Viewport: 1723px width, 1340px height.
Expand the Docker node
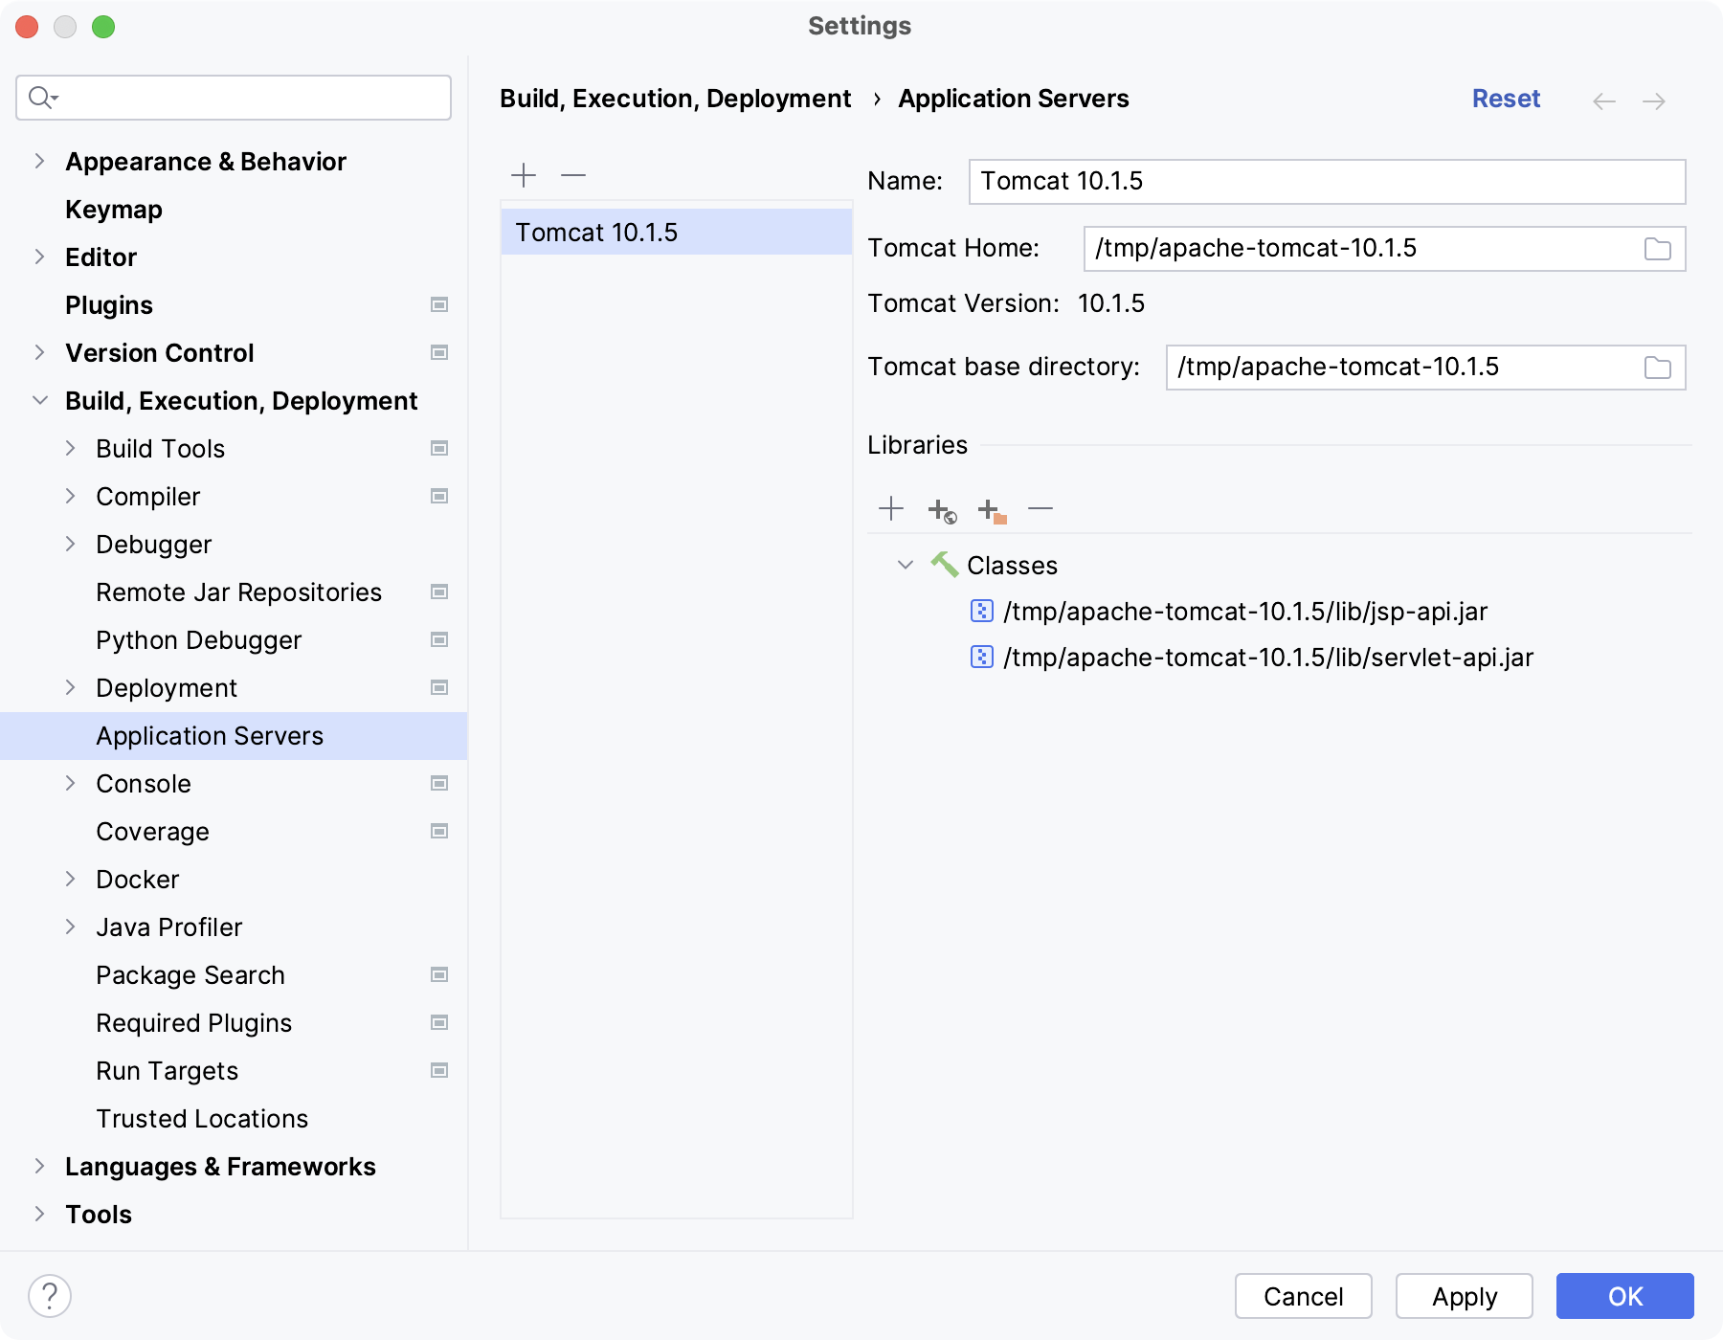coord(70,879)
